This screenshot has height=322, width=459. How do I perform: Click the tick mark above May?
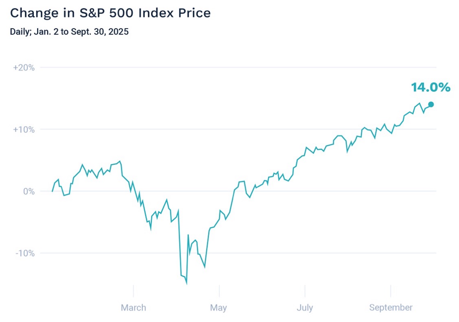[x=219, y=291]
